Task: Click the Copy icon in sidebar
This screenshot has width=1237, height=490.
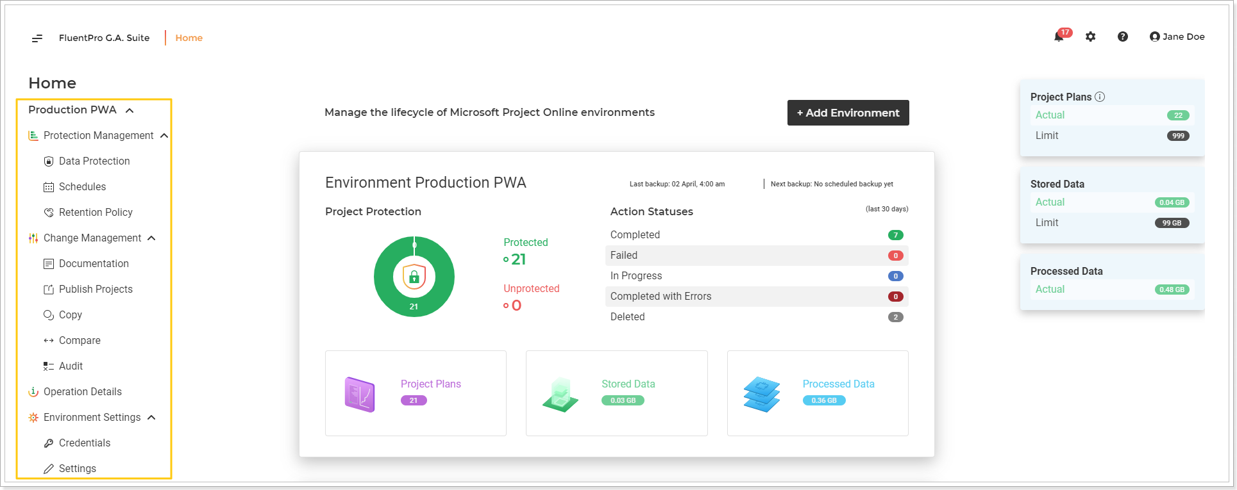Action: [x=49, y=315]
